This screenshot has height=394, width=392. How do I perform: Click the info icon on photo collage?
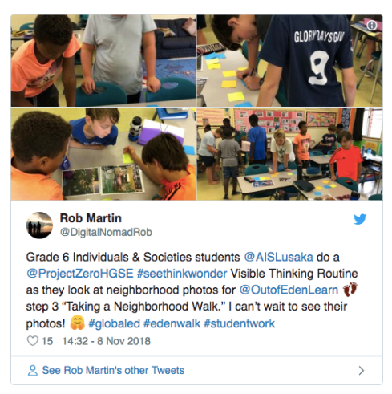tap(372, 26)
